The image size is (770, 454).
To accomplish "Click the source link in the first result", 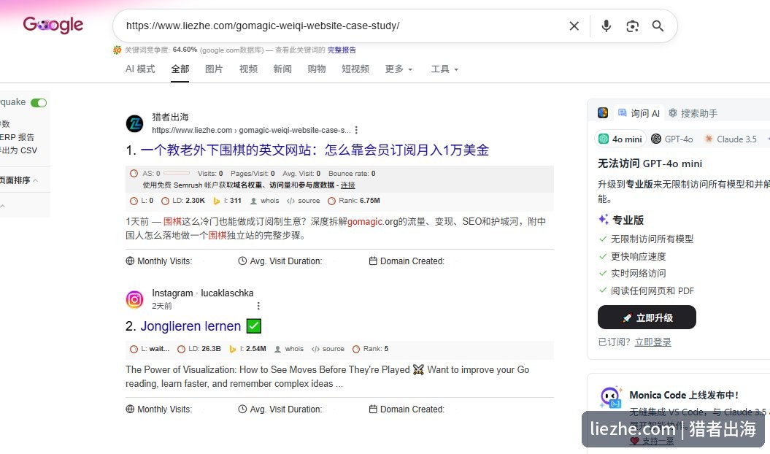I will pos(304,201).
